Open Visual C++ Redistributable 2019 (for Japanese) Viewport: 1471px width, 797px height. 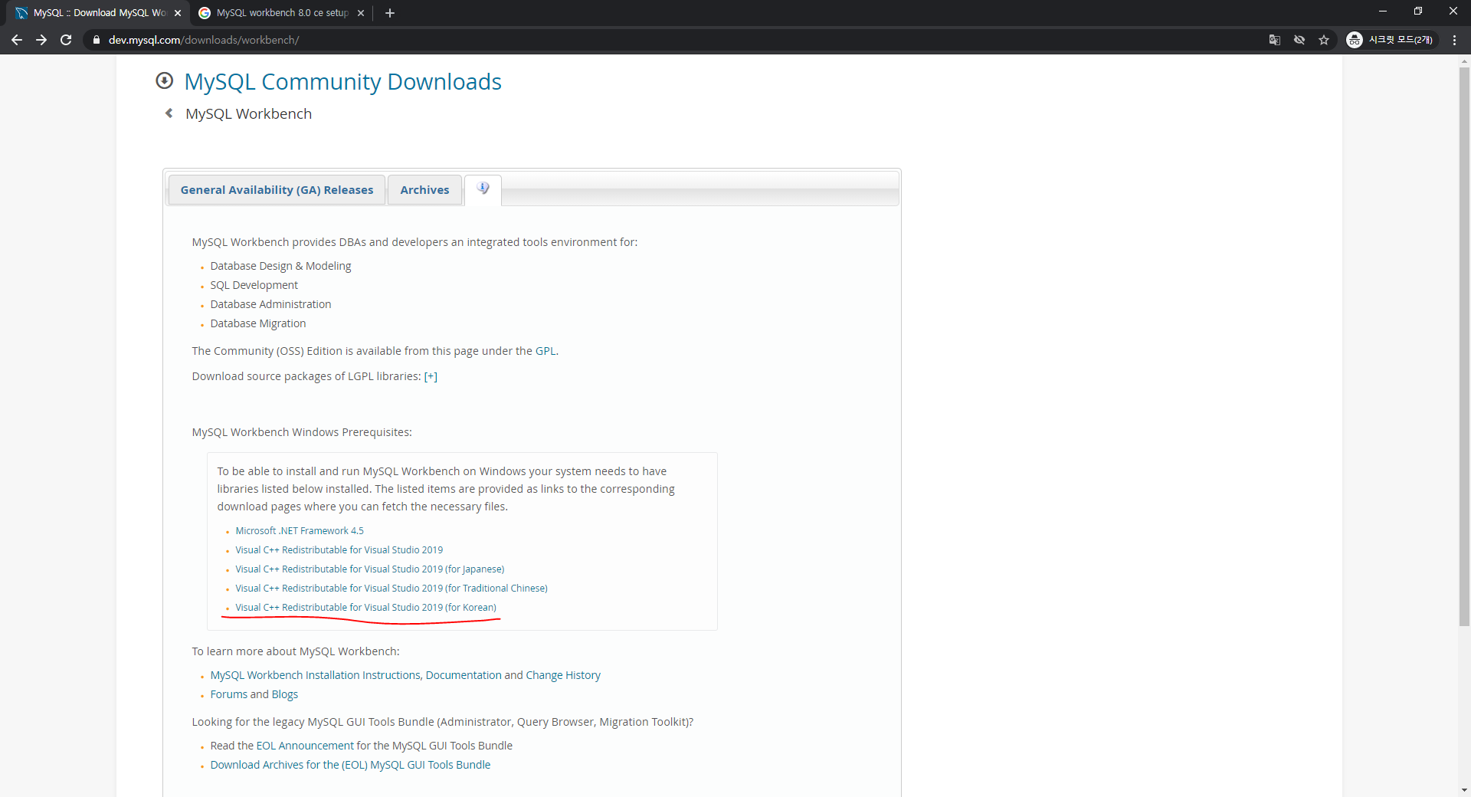tap(369, 569)
